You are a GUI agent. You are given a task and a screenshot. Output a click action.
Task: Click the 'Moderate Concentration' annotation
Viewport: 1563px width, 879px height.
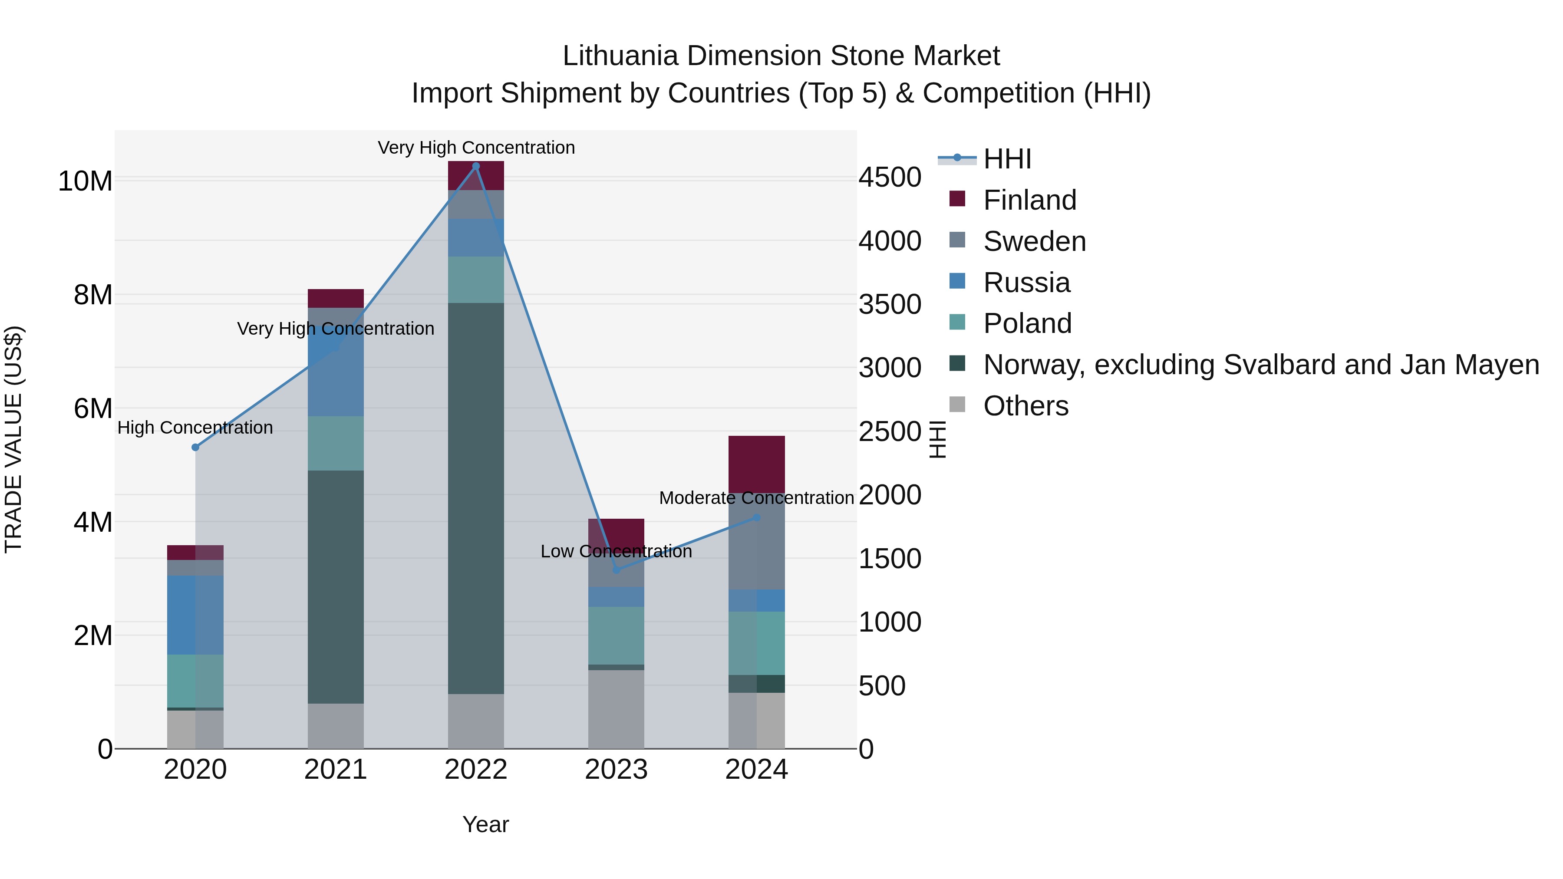coord(757,498)
